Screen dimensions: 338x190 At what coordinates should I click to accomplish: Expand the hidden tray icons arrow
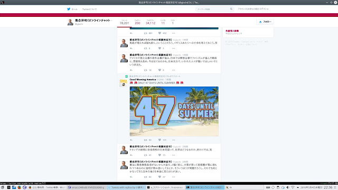(x=298, y=187)
